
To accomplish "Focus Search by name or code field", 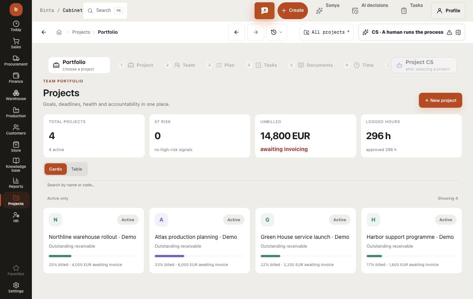I will [253, 185].
